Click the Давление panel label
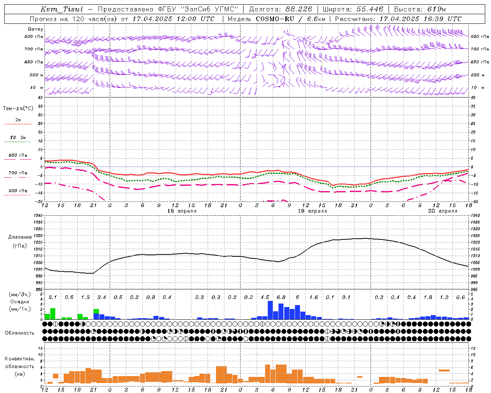Image resolution: width=491 pixels, height=393 pixels. click(20, 237)
